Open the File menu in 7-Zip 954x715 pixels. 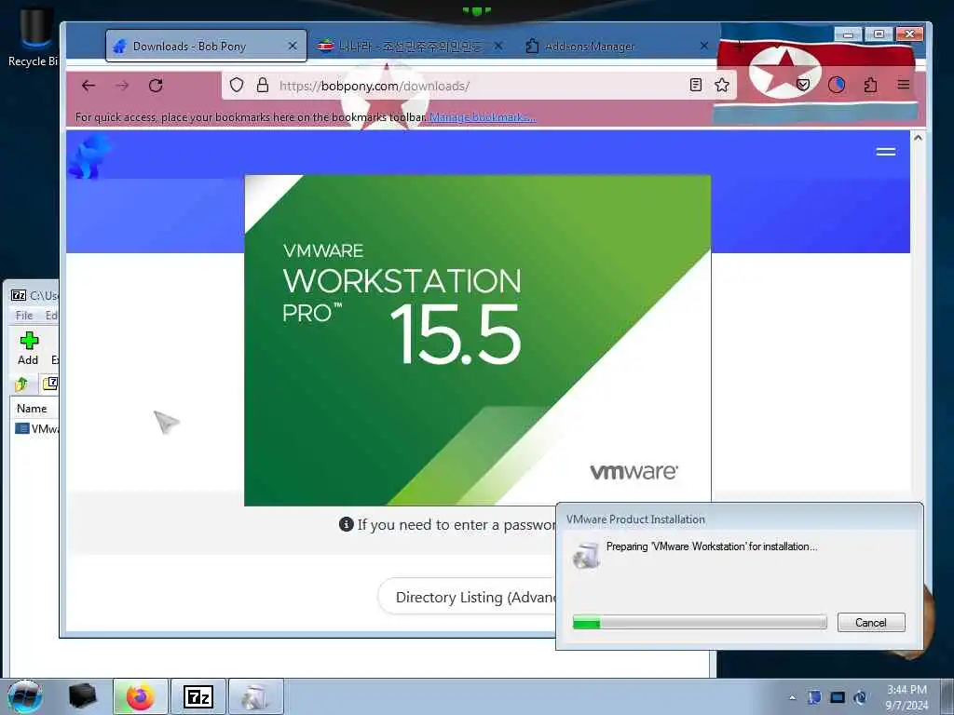tap(24, 316)
